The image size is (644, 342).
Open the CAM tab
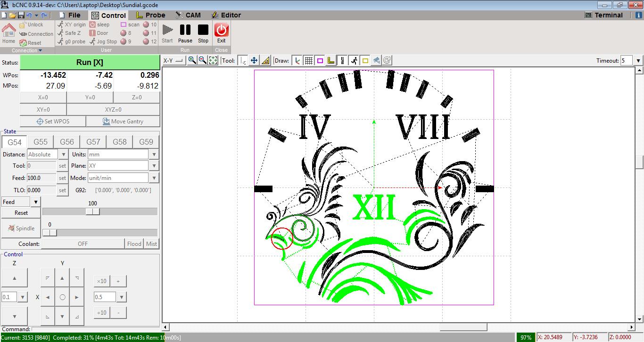pos(188,15)
